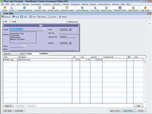
Task: Collapse the side panel arrow
Action: [150, 23]
